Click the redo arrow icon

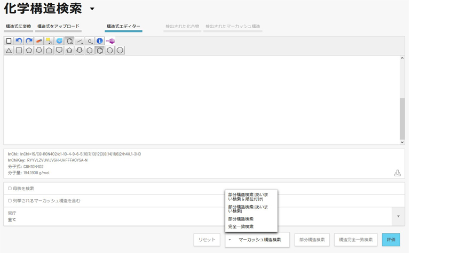[x=29, y=41]
